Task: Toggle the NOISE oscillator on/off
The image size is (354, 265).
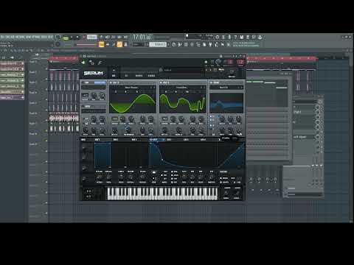Action: coord(83,107)
